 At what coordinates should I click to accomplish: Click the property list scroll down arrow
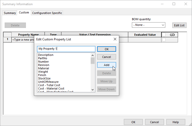pos(93,90)
